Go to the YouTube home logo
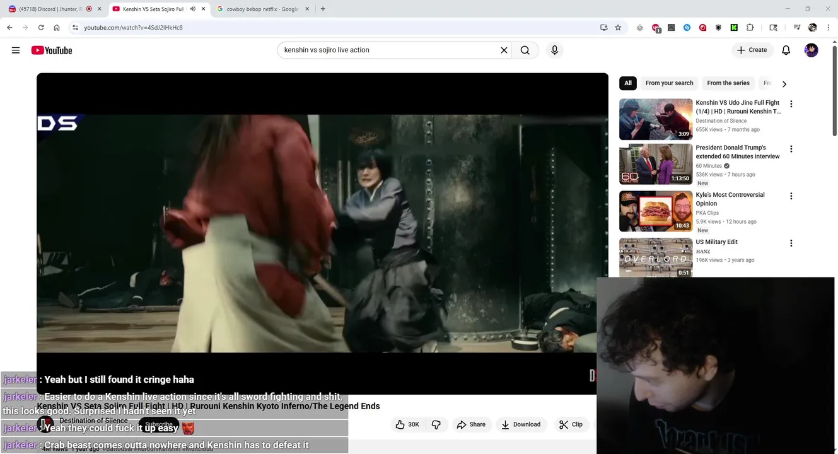Viewport: 838px width, 454px height. tap(52, 50)
